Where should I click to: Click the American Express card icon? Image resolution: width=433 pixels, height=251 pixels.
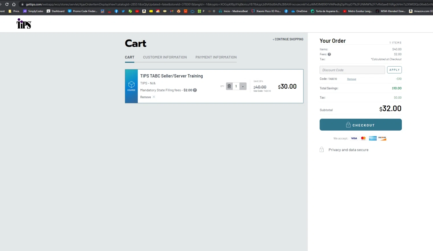tap(373, 138)
